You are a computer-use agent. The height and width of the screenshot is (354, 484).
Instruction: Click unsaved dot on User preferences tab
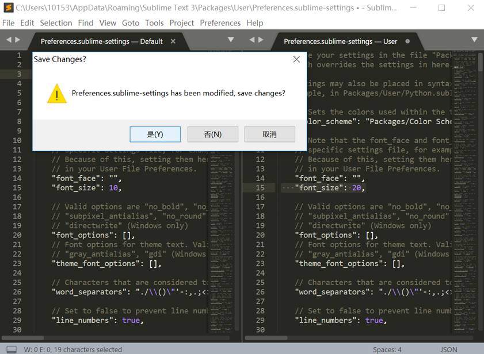click(x=407, y=41)
